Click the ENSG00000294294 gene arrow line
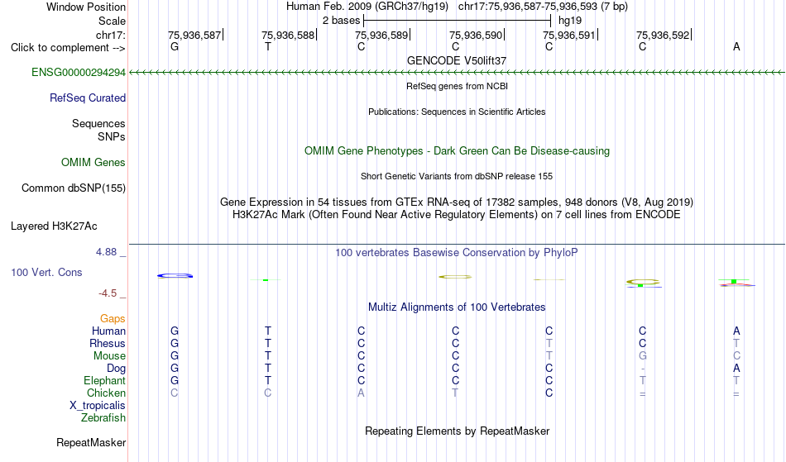Image resolution: width=786 pixels, height=462 pixels. 457,73
